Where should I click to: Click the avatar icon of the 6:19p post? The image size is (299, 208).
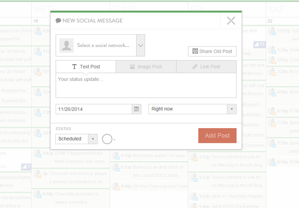click(272, 112)
